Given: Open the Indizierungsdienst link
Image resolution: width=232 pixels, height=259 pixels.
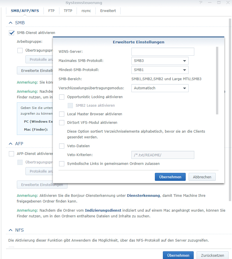Looking at the screenshot, I should tap(103, 211).
